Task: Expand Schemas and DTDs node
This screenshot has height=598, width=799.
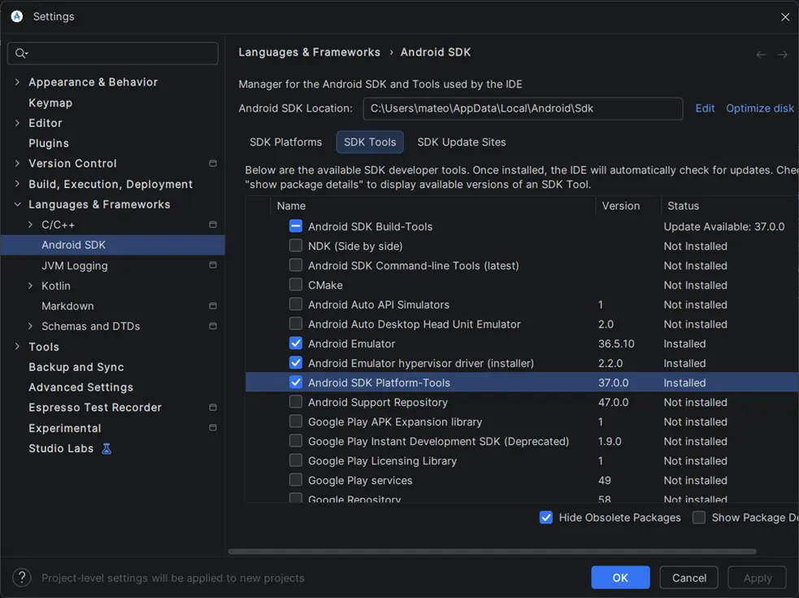Action: pyautogui.click(x=31, y=326)
